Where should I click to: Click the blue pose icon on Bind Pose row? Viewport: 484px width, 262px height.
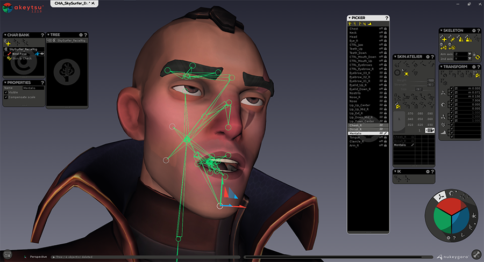click(x=37, y=54)
